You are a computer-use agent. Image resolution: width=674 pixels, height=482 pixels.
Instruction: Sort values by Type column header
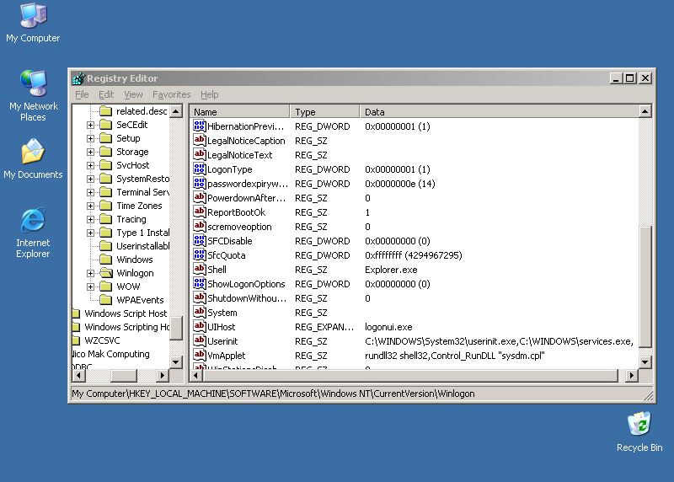point(324,112)
